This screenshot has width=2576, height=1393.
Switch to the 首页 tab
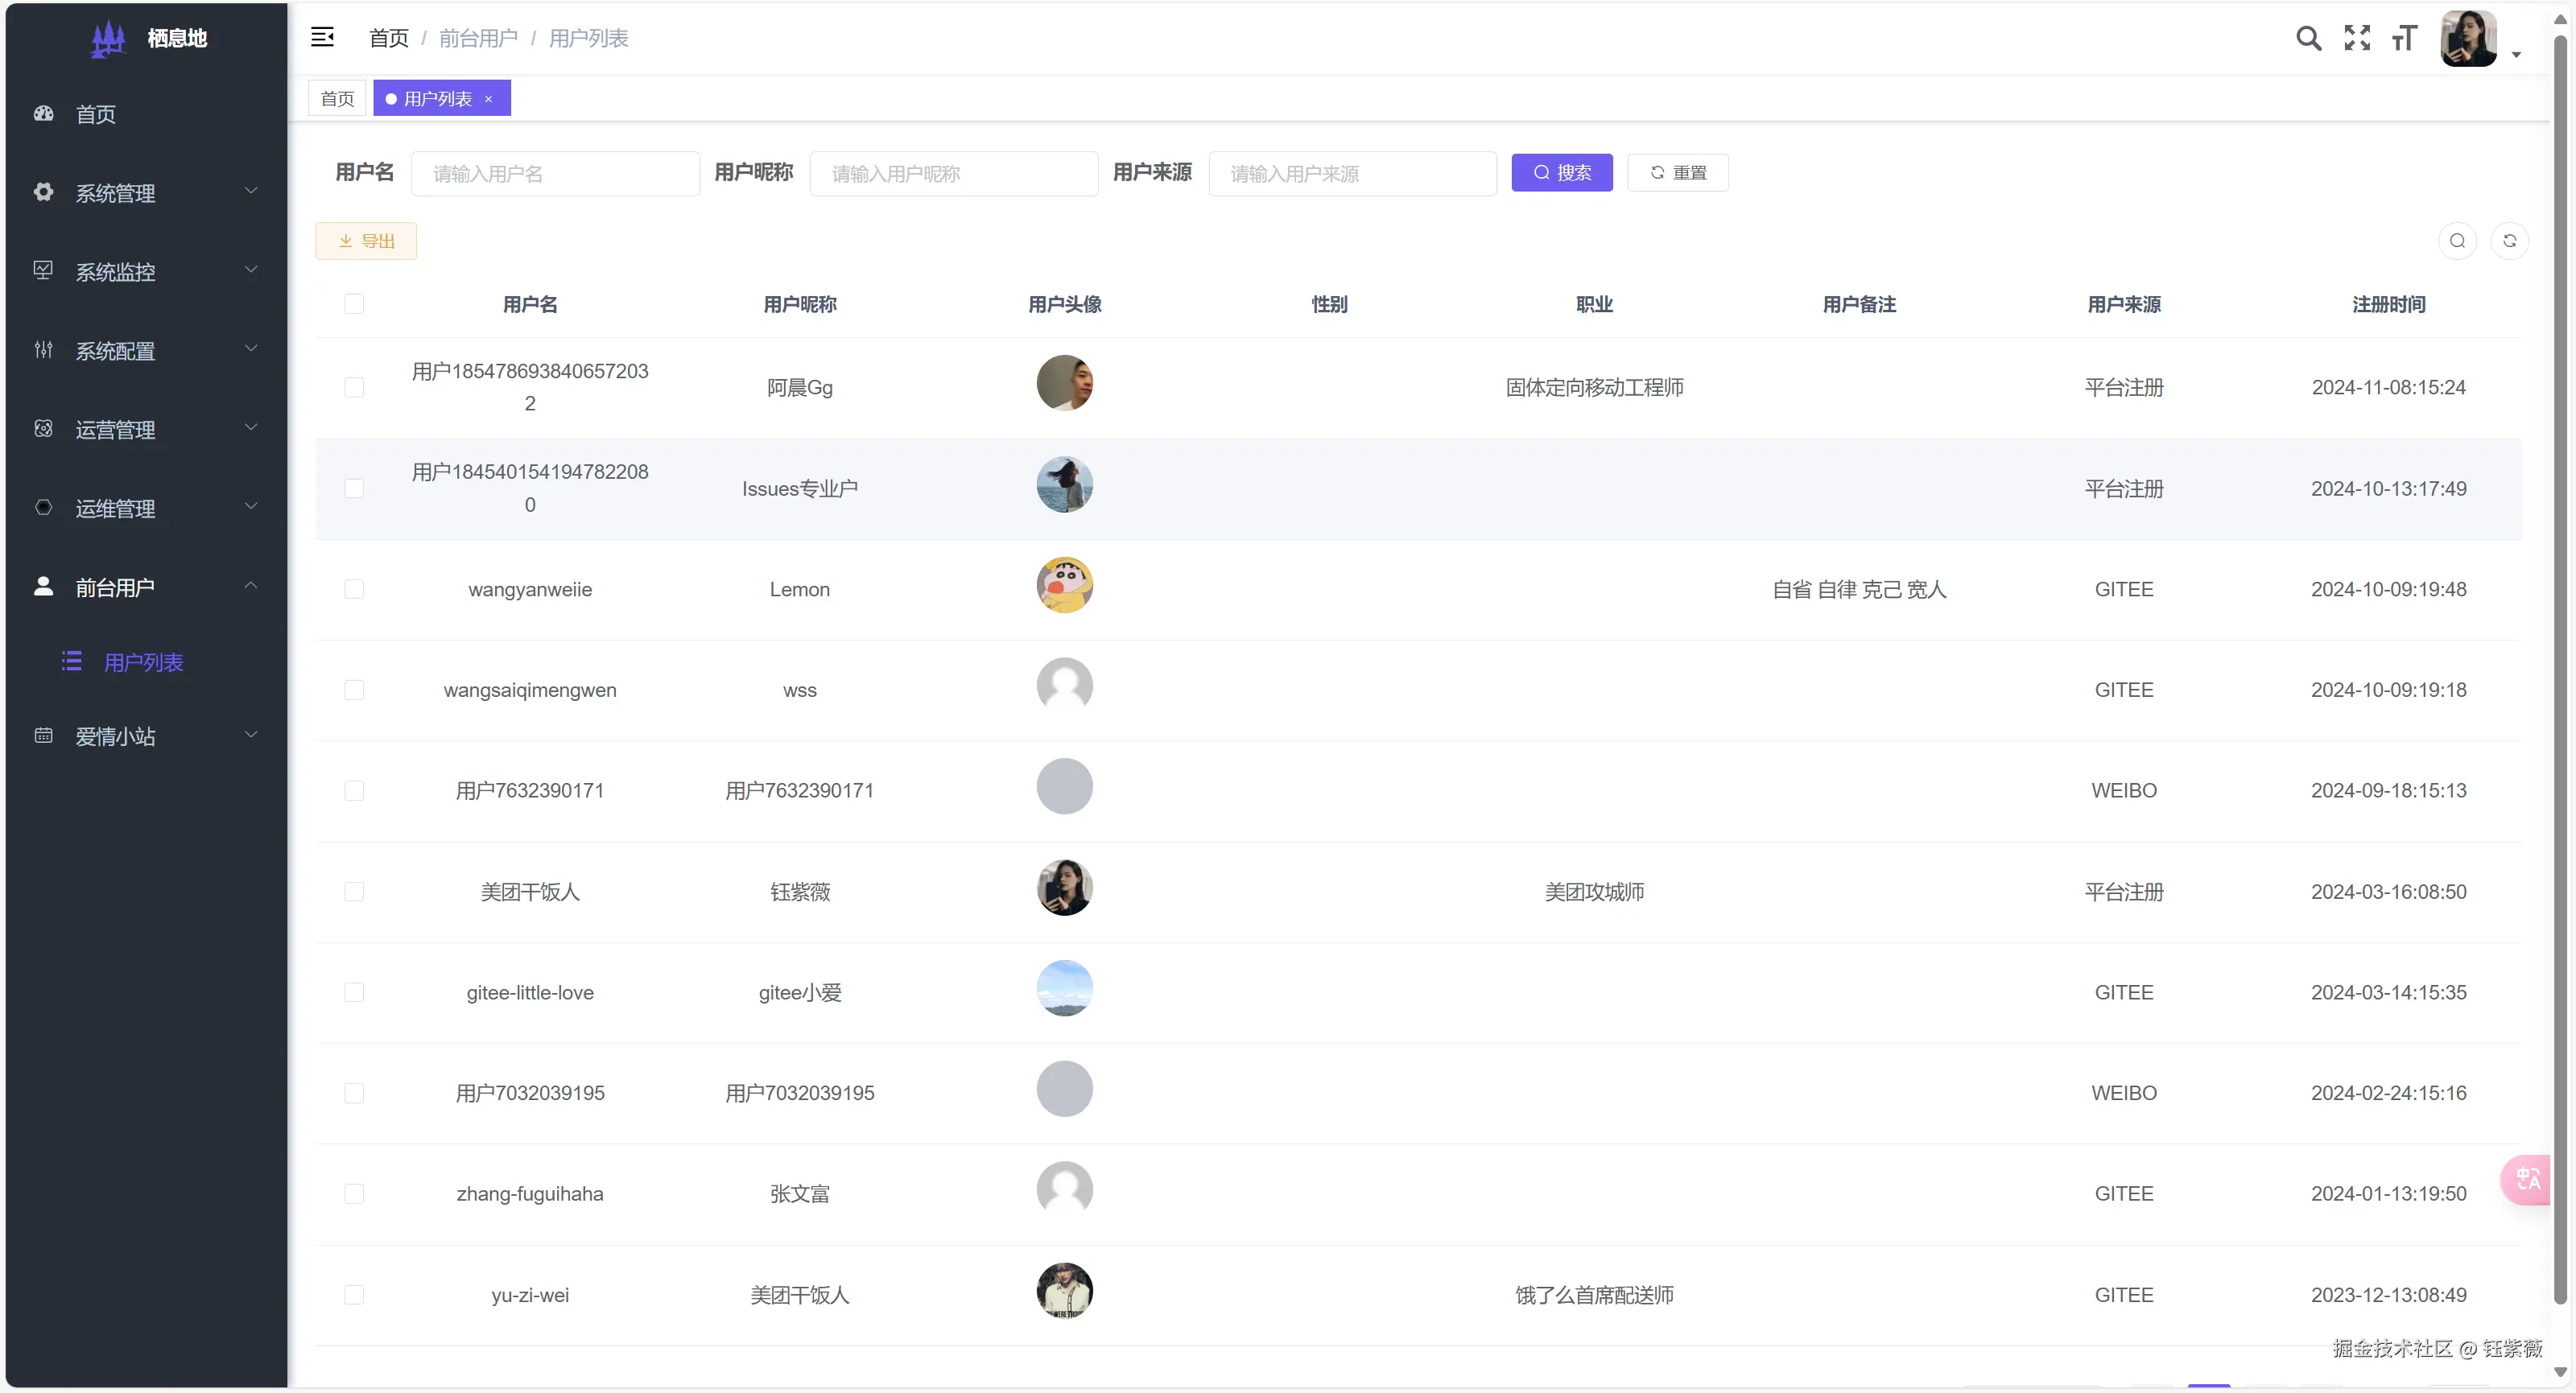click(336, 98)
